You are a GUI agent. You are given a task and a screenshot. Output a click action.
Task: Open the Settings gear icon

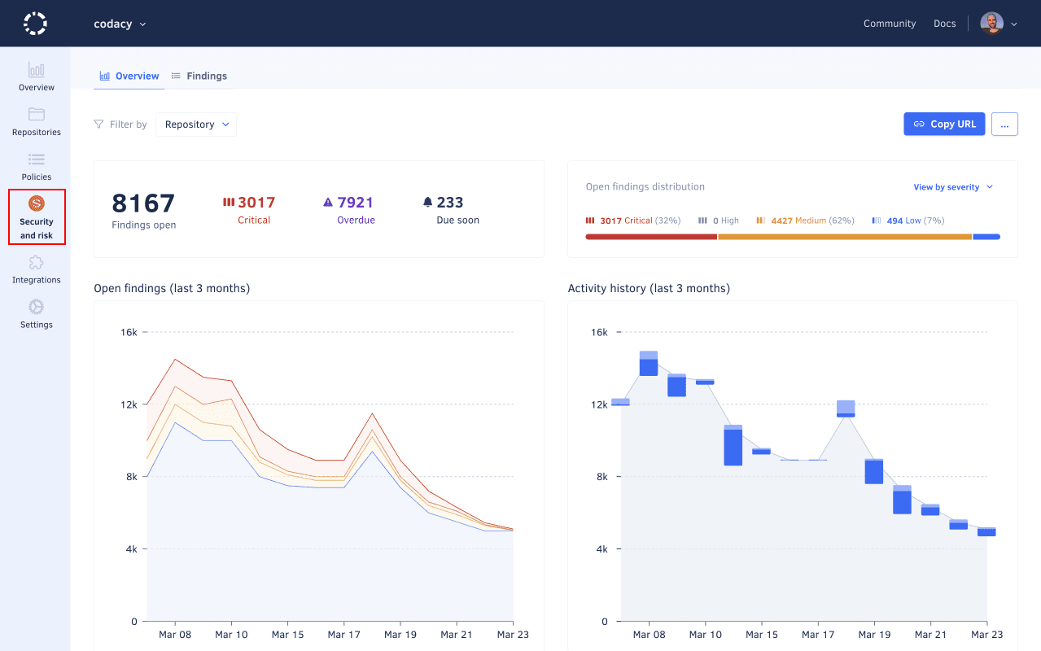37,308
